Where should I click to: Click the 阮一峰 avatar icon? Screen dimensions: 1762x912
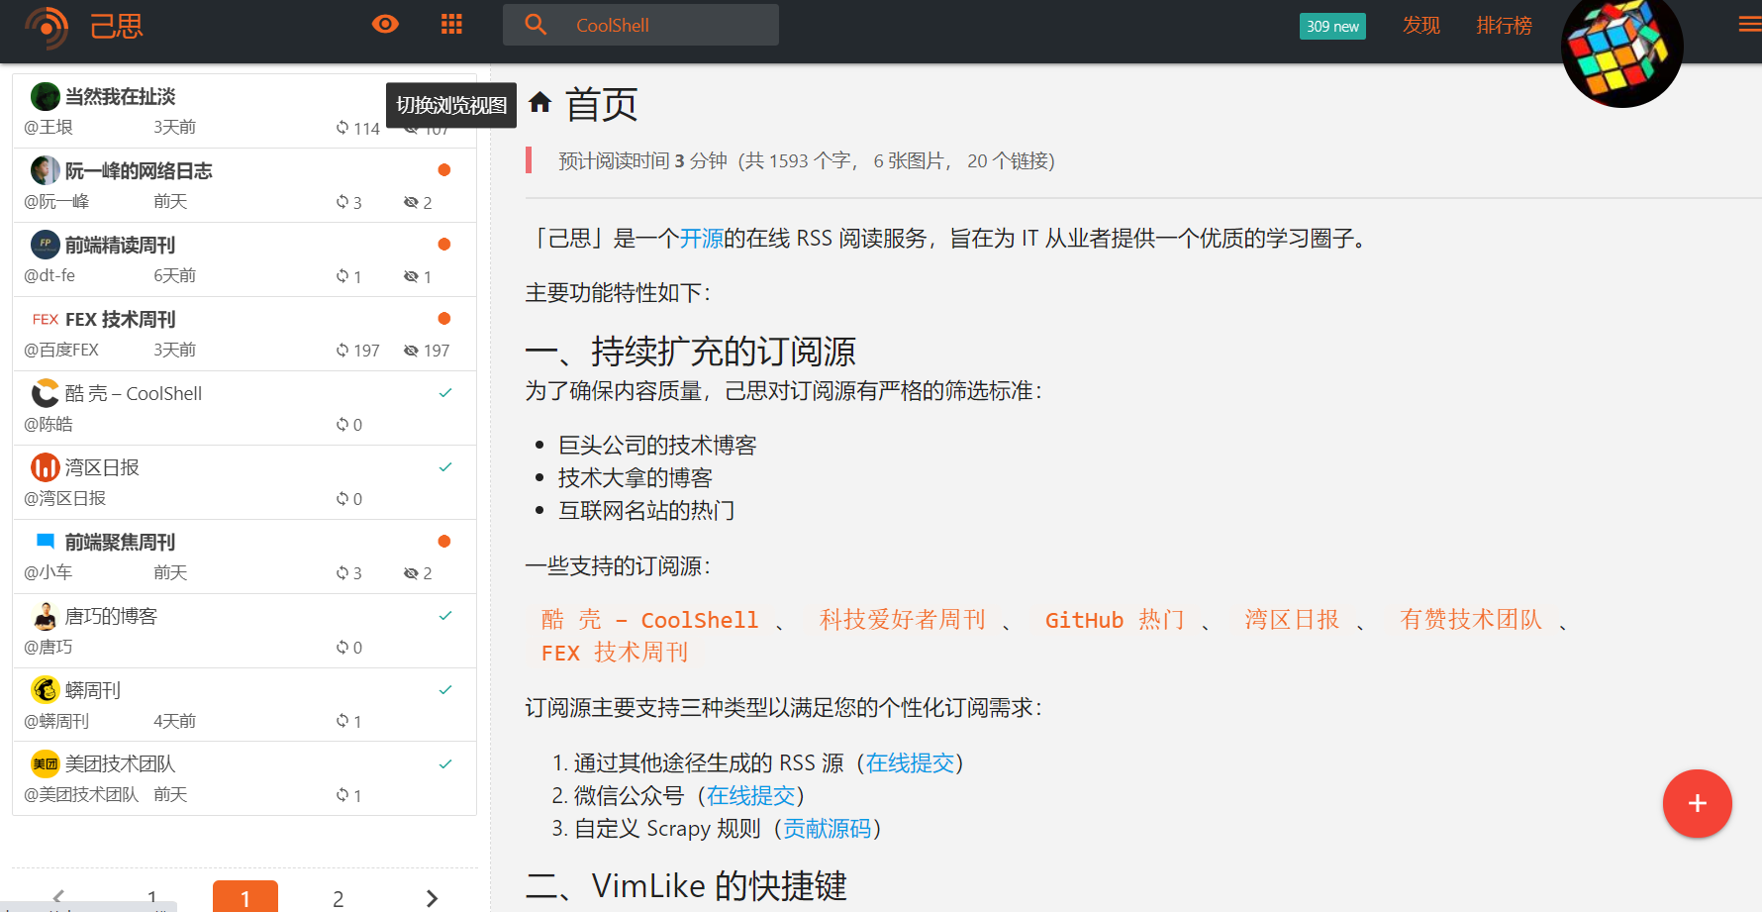pyautogui.click(x=45, y=170)
